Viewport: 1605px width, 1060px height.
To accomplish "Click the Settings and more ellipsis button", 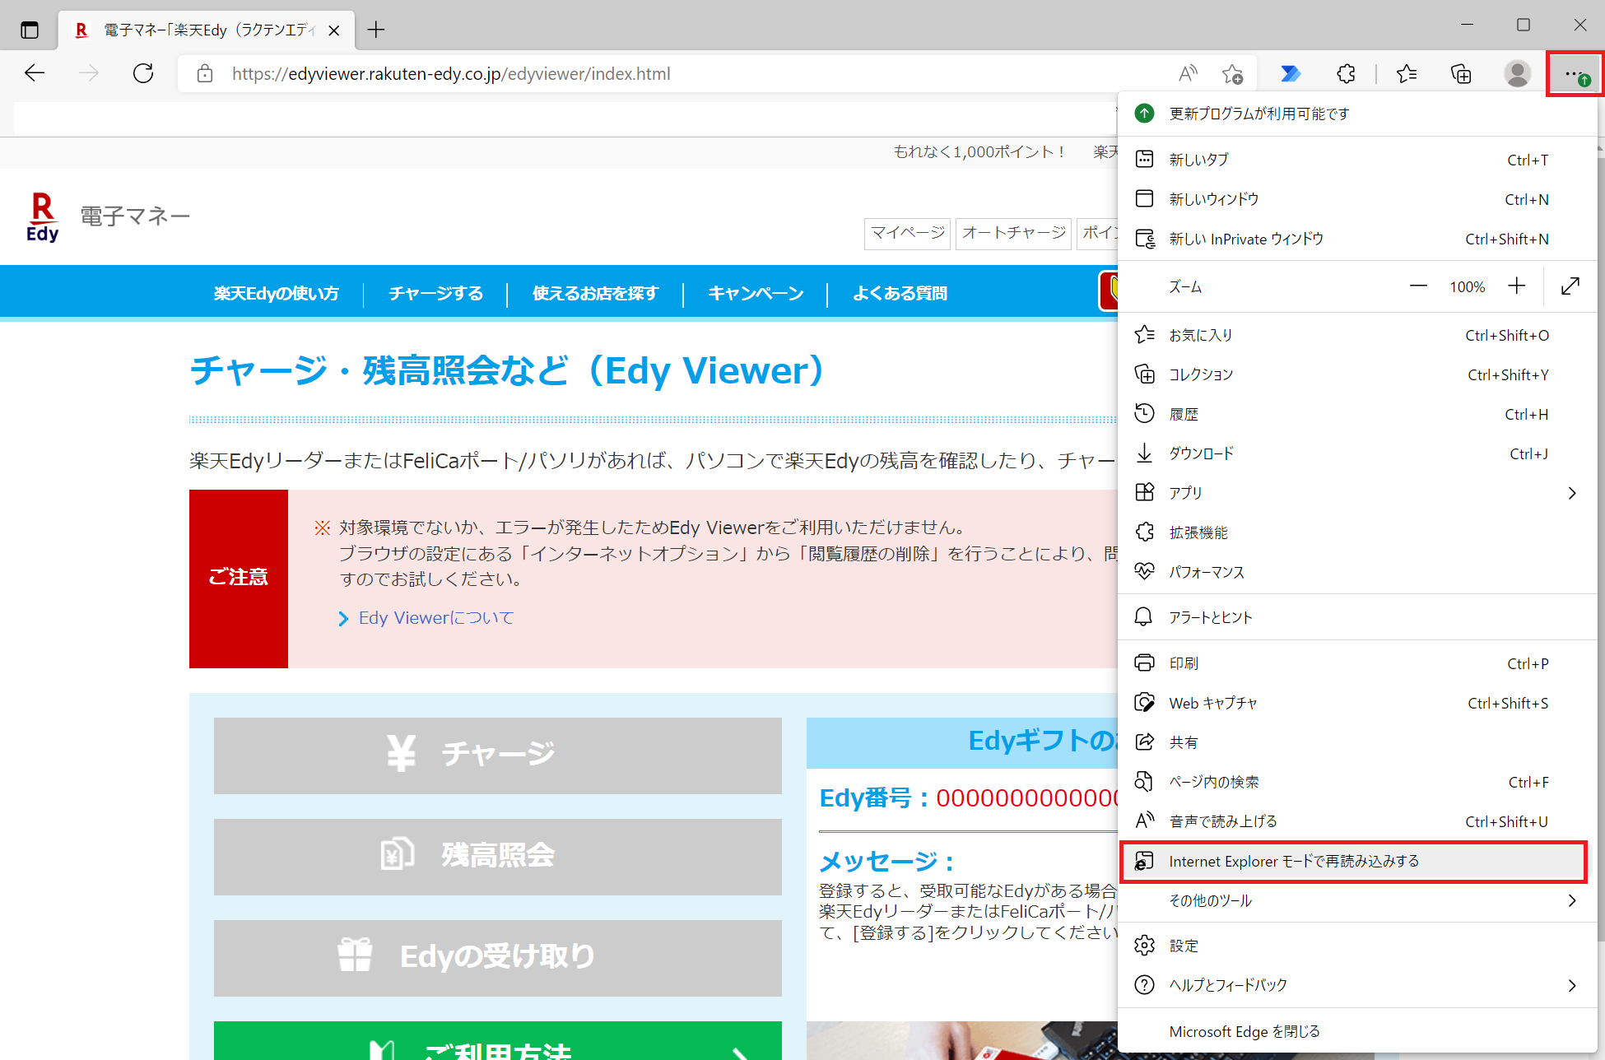I will [1575, 74].
